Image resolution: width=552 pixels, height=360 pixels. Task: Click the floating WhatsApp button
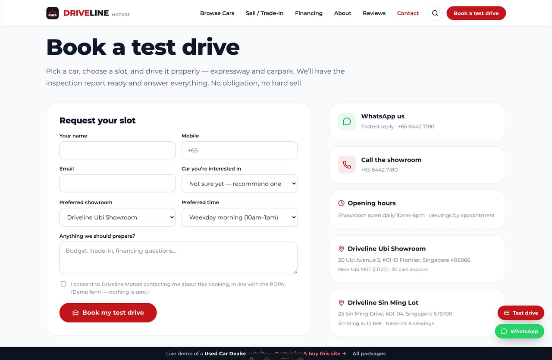pos(520,331)
